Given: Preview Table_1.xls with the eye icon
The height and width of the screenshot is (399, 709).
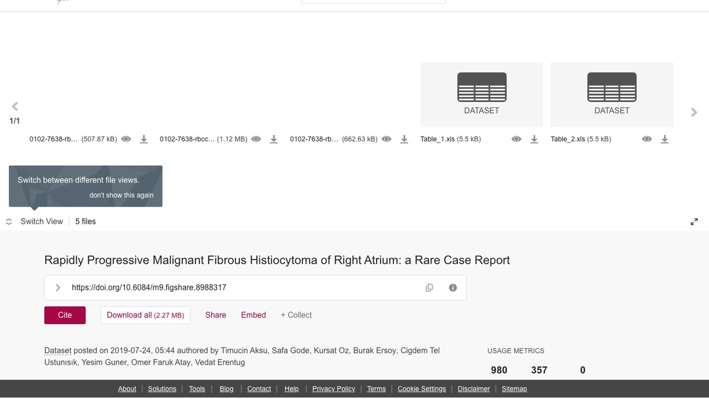Looking at the screenshot, I should coord(516,139).
